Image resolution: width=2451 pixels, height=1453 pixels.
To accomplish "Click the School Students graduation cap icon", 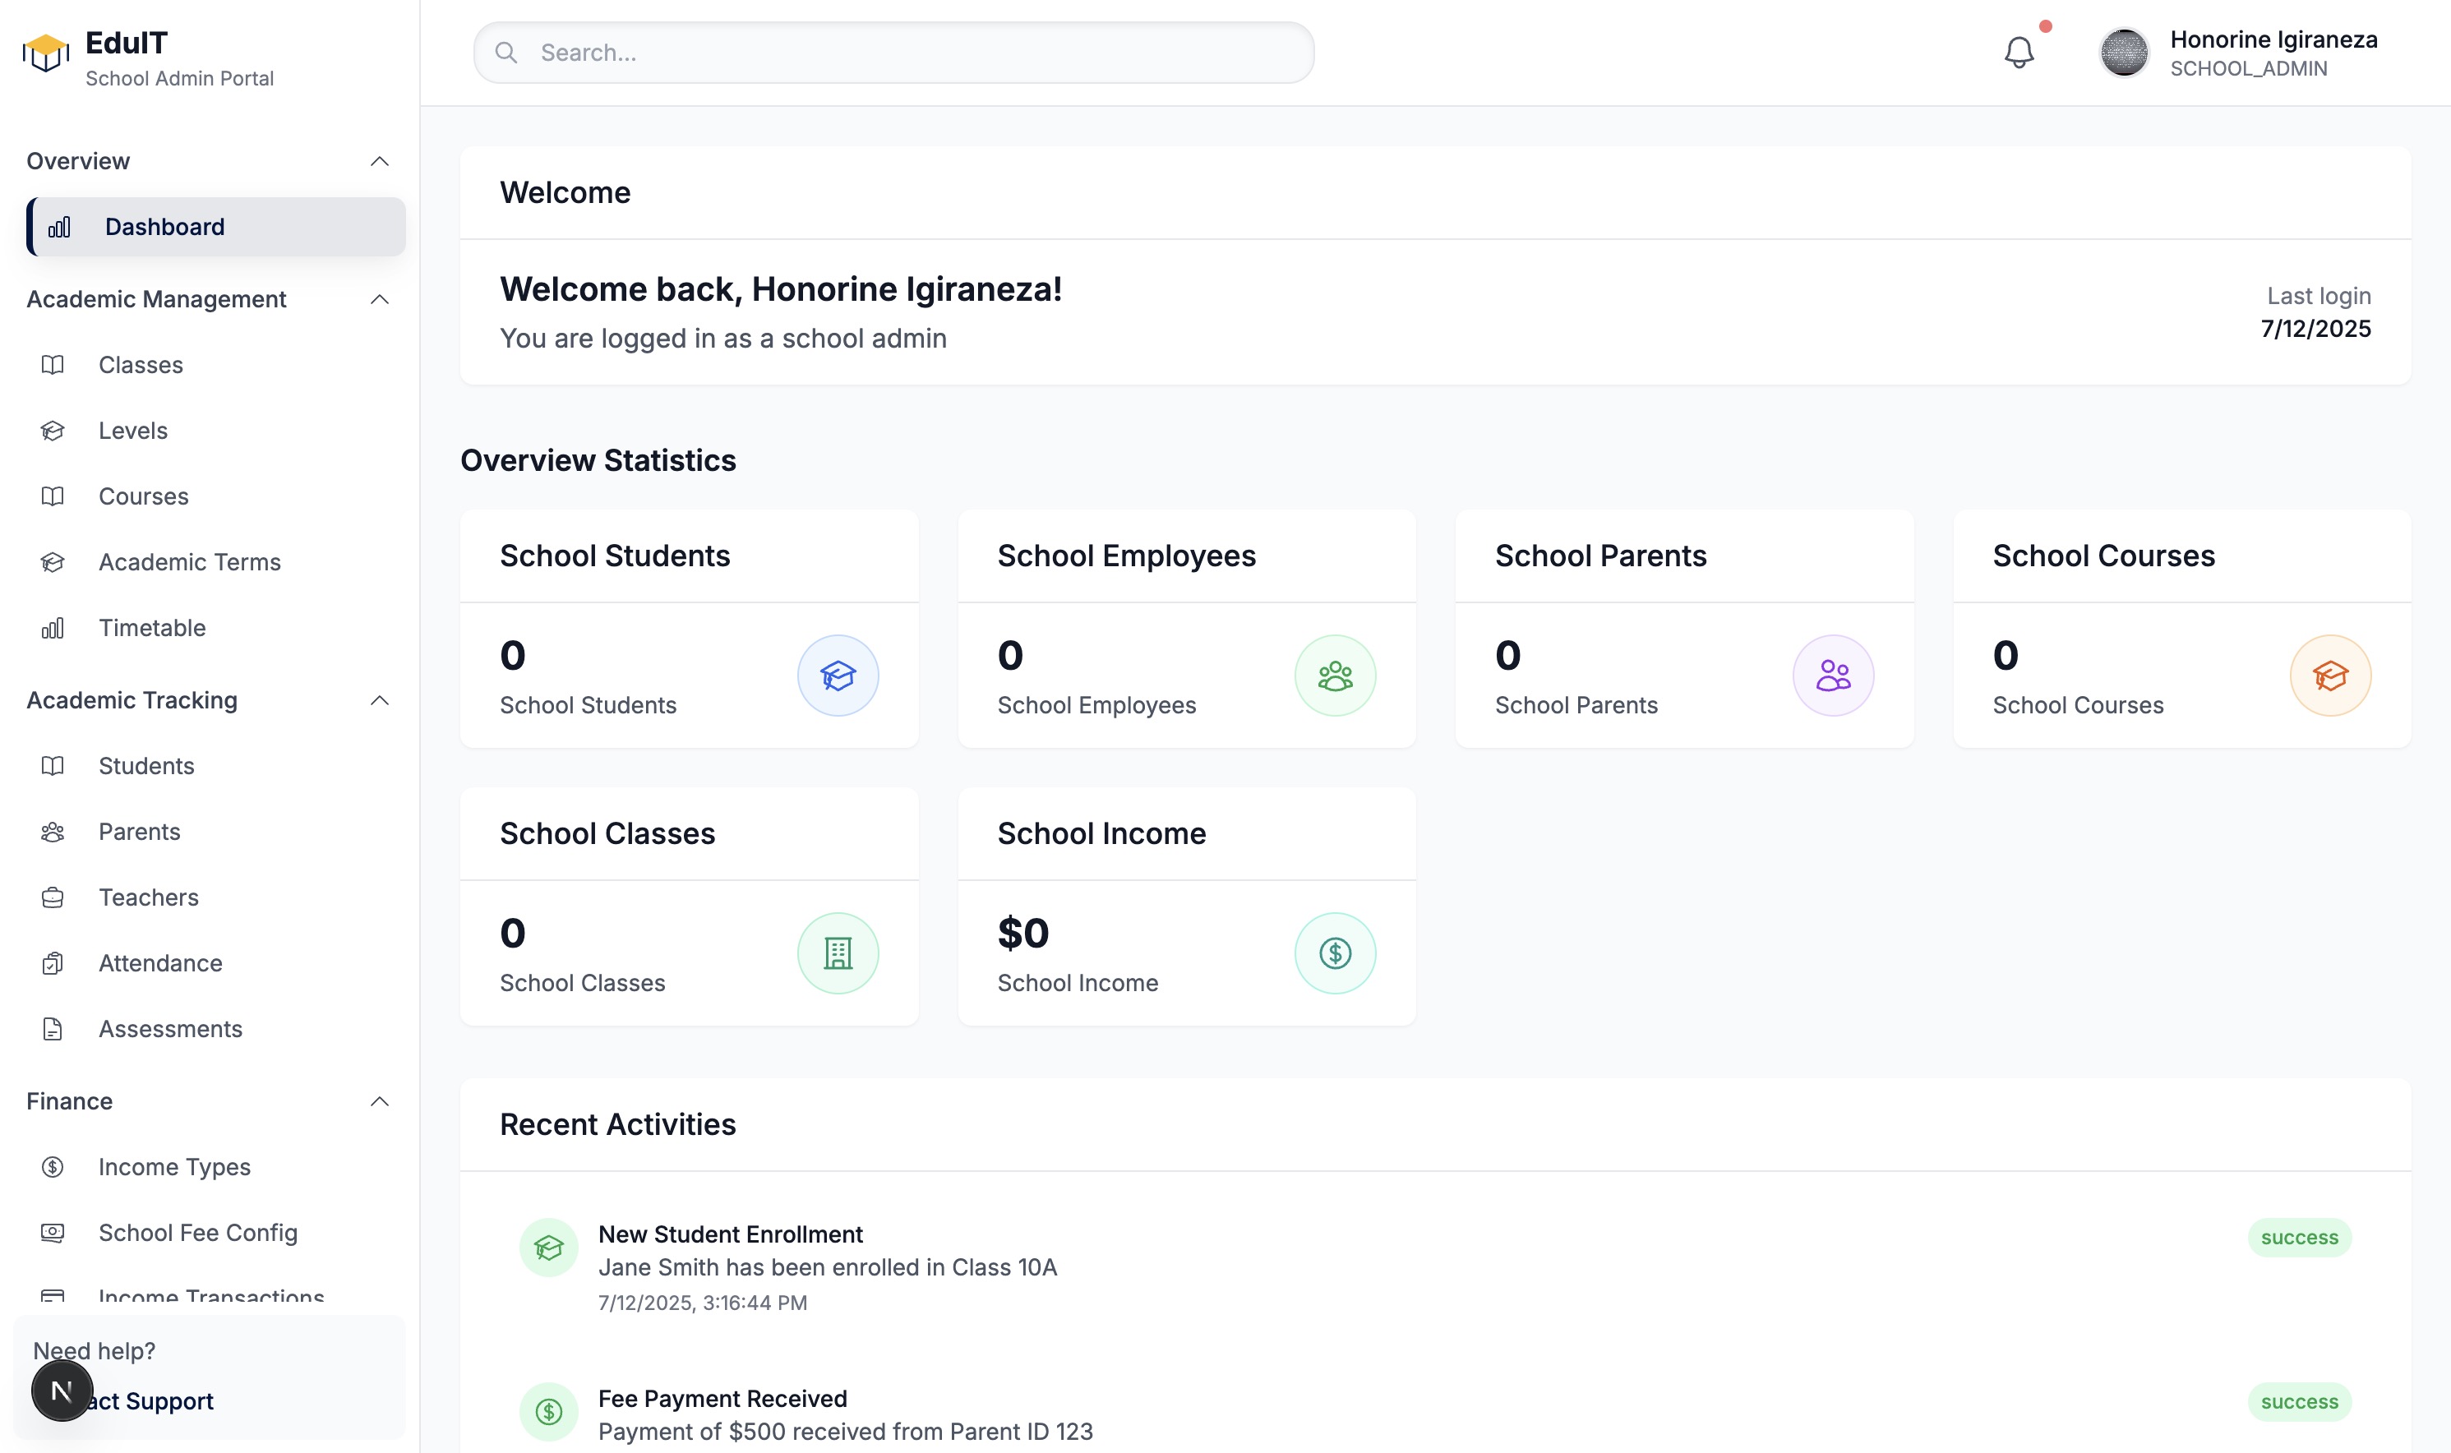I will point(838,676).
